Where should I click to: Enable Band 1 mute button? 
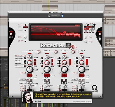[x=25, y=88]
